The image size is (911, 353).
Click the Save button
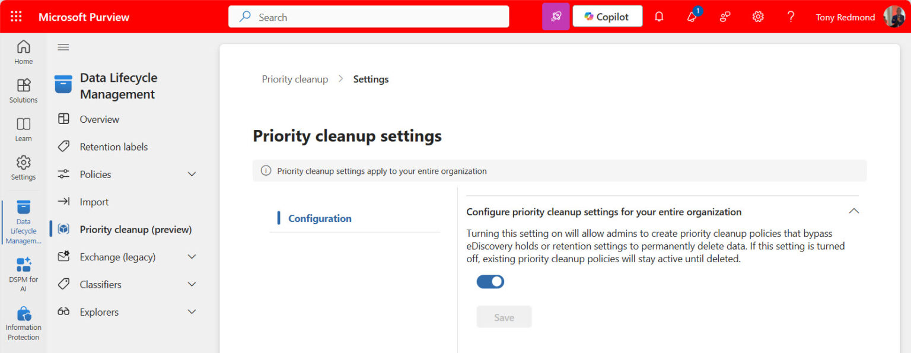pyautogui.click(x=504, y=317)
